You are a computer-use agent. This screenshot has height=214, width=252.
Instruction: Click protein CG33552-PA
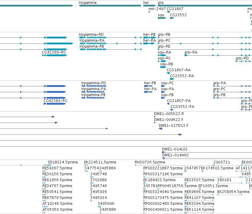click(172, 110)
